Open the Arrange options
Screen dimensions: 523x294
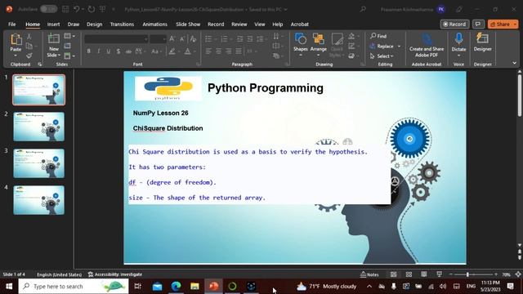tap(319, 44)
